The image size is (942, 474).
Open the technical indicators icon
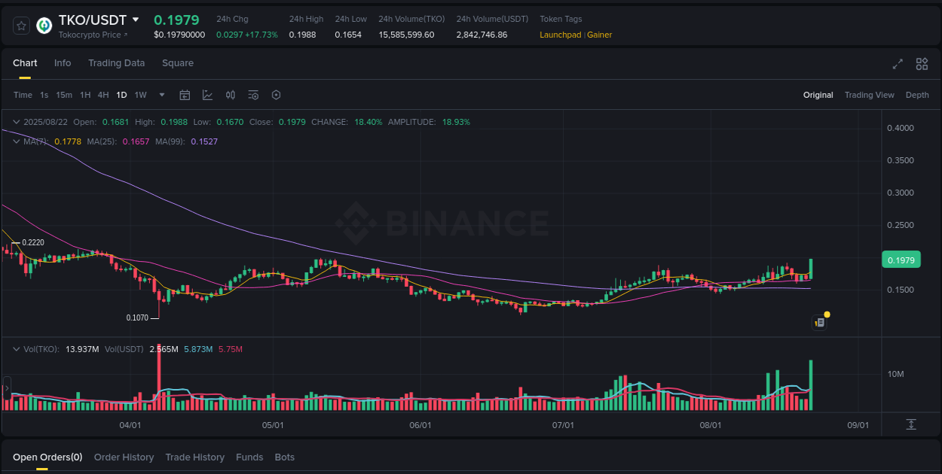point(207,95)
